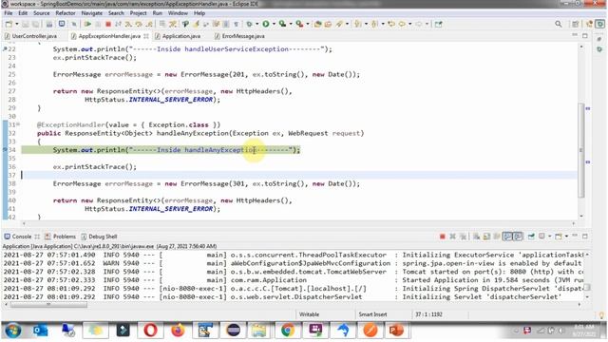Toggle Show Console on Standard Error
608x342 pixels.
pyautogui.click(x=518, y=237)
